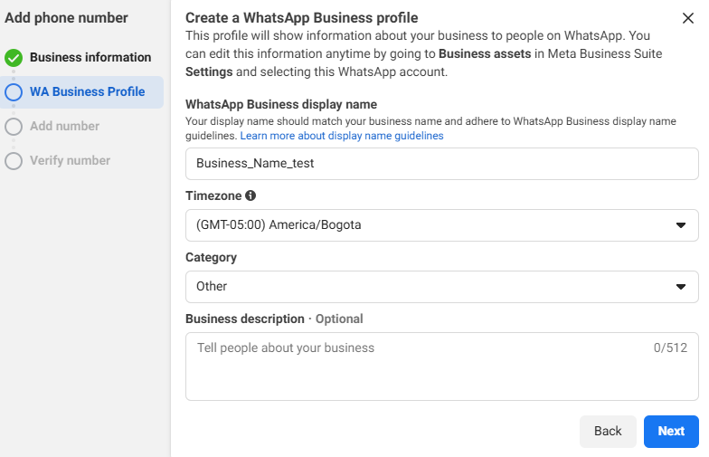This screenshot has height=457, width=709.
Task: Click the Business description Optional label
Action: tap(274, 319)
